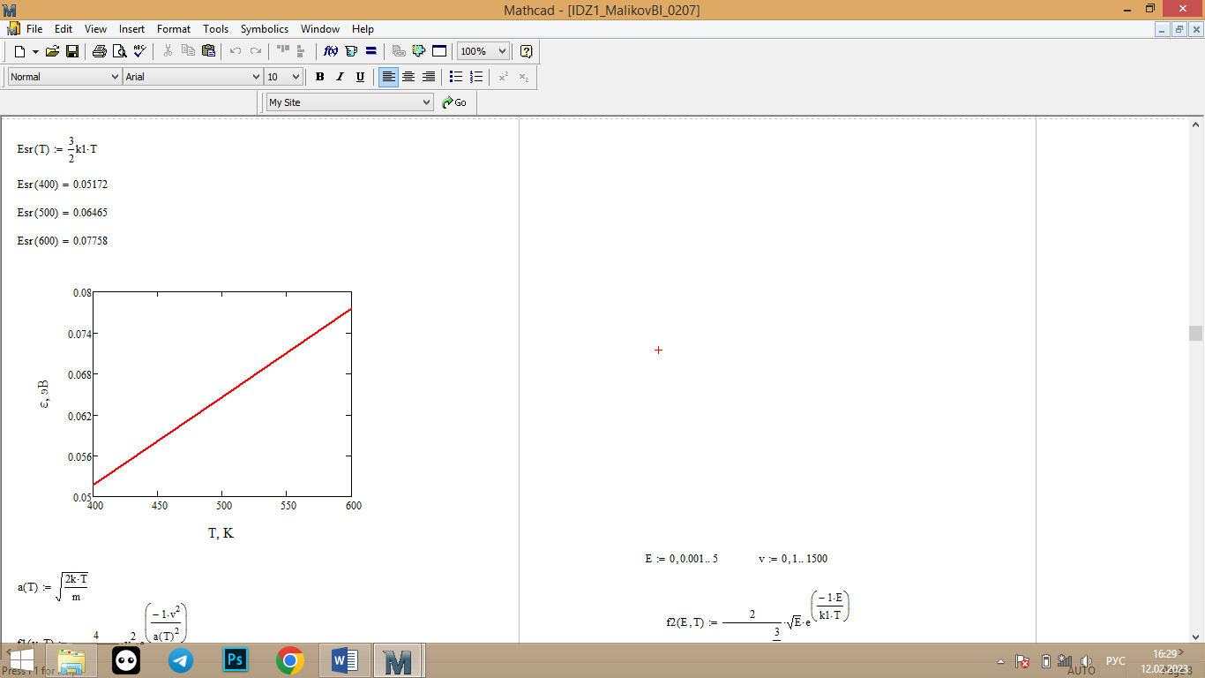Open the Tools menu

pos(215,29)
